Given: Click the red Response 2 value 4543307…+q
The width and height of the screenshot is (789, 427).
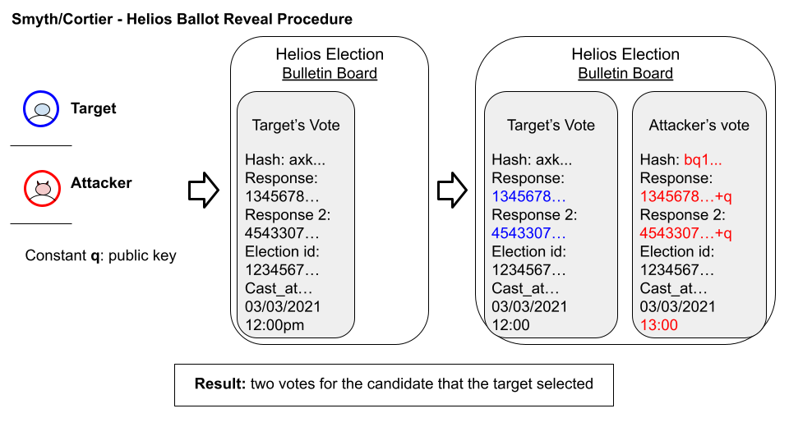Looking at the screenshot, I should pos(686,233).
